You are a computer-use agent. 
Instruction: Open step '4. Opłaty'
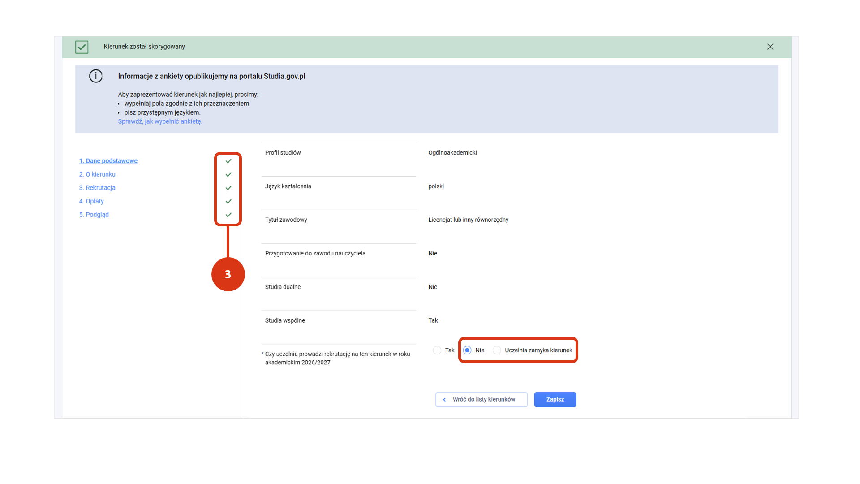[x=91, y=201]
